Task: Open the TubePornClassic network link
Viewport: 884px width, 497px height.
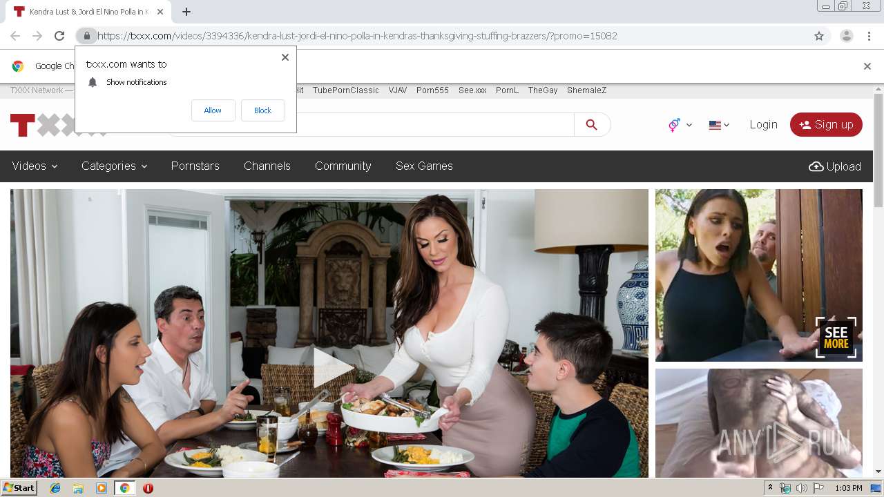Action: [346, 90]
